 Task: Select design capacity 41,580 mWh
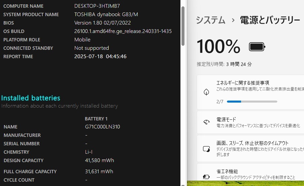pos(99,160)
